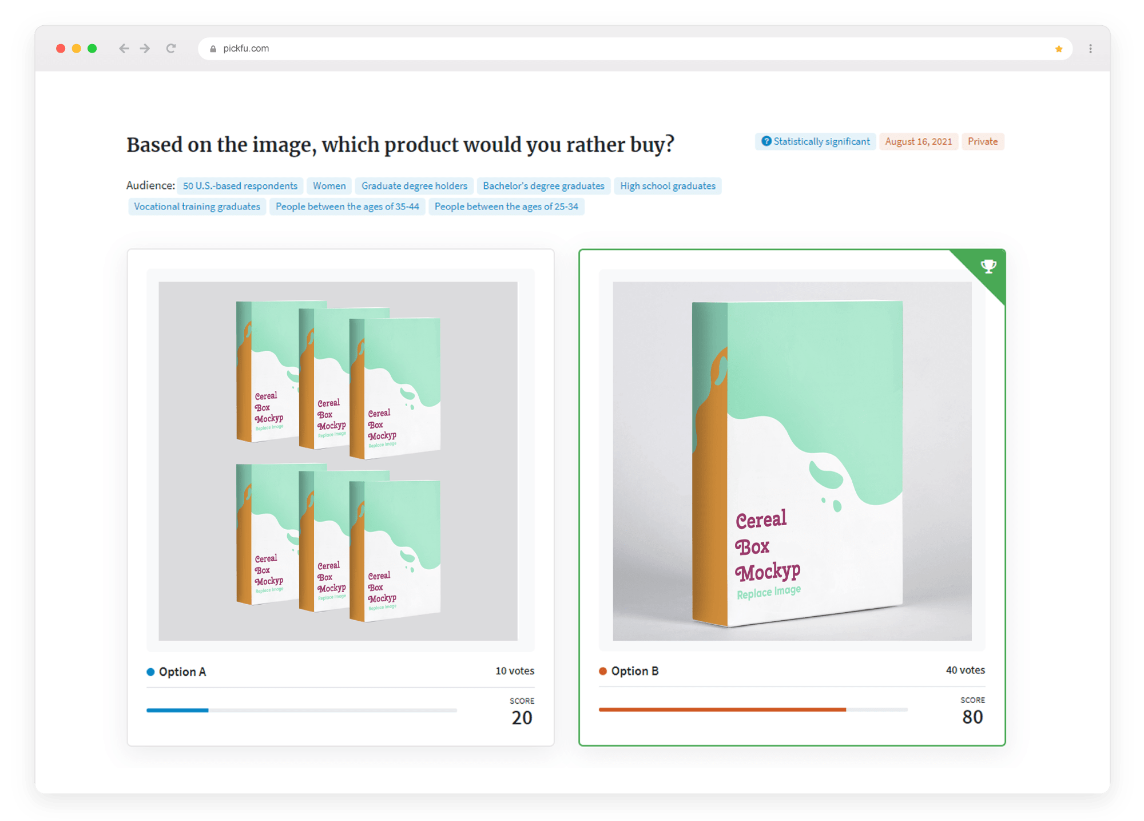Viewport: 1144px width, 821px height.
Task: Open Option B single box image
Action: 792,461
